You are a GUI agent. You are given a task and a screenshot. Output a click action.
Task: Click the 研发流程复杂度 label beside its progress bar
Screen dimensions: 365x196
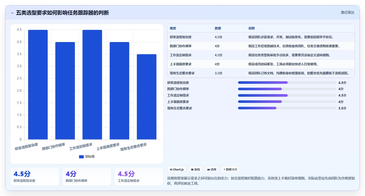(x=178, y=83)
